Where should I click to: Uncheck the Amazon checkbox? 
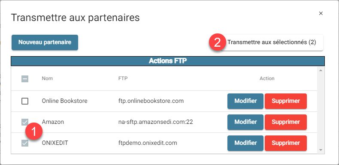pos(25,122)
